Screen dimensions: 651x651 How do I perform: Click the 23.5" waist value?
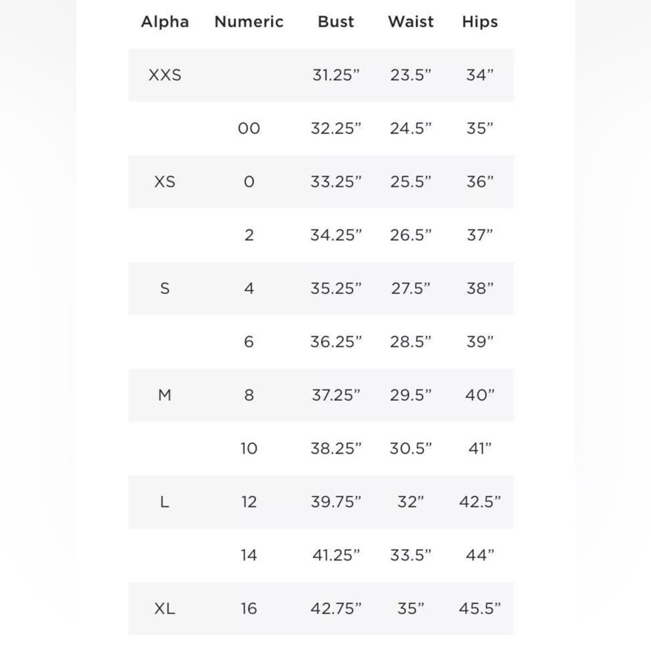click(x=411, y=75)
